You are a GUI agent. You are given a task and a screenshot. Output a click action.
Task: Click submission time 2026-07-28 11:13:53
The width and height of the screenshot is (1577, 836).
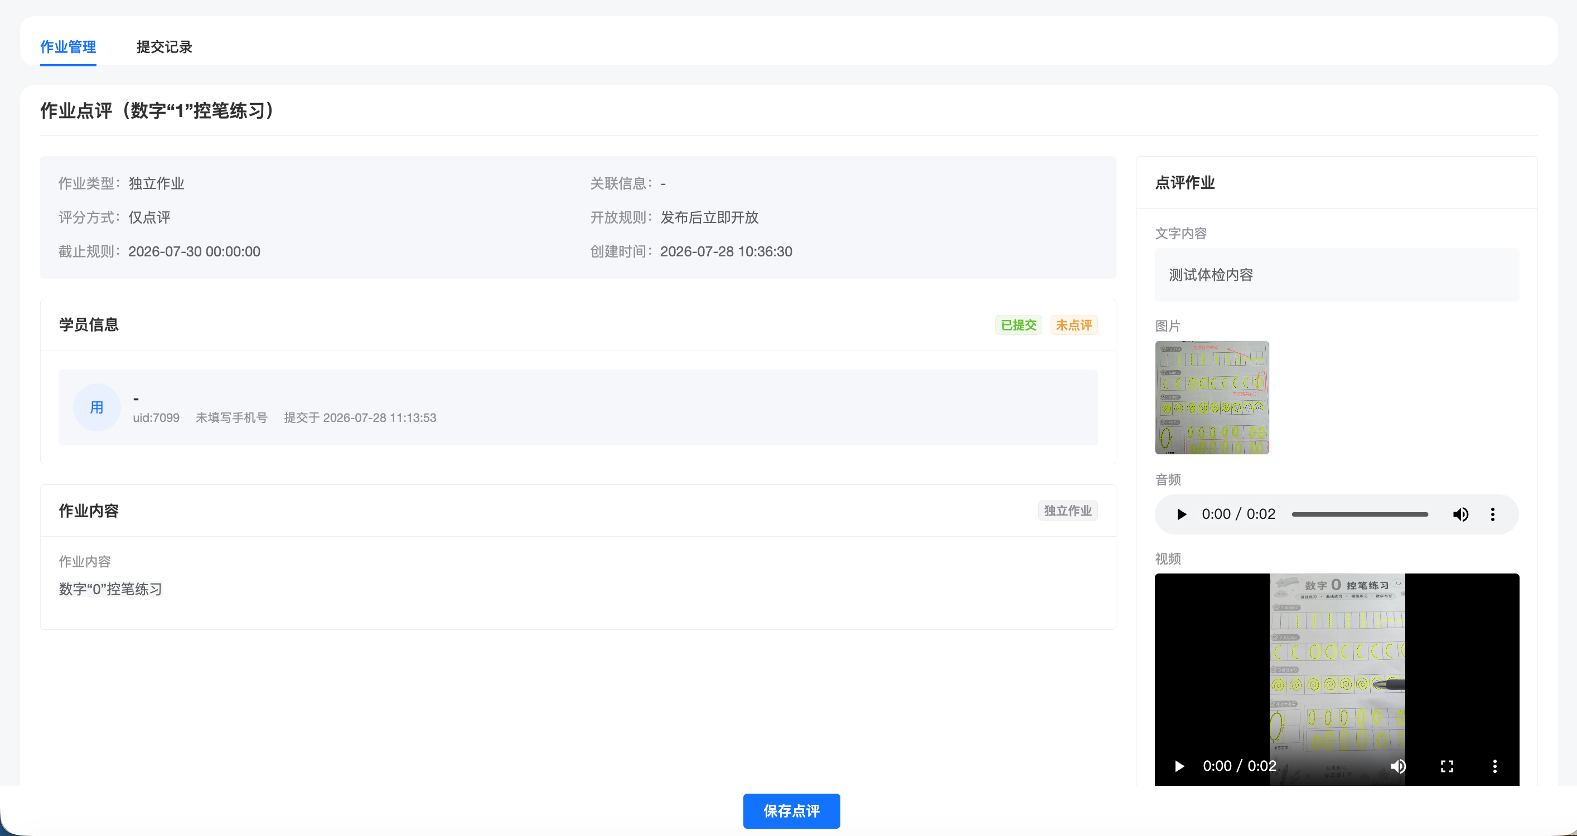coord(380,417)
